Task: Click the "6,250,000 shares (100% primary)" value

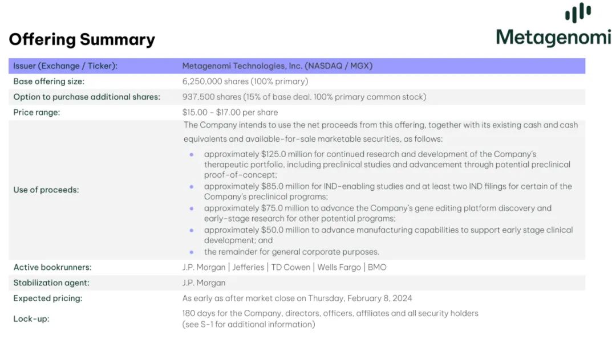Action: point(245,81)
